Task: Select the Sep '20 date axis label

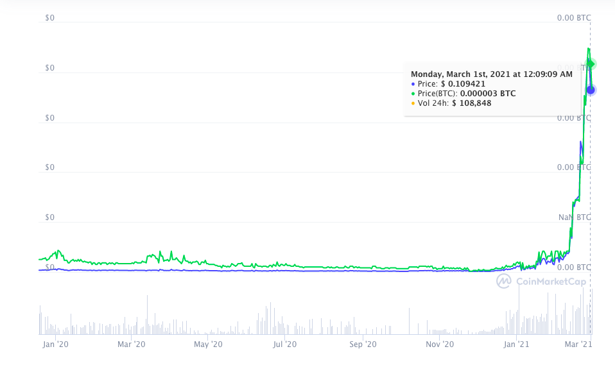Action: coord(363,344)
